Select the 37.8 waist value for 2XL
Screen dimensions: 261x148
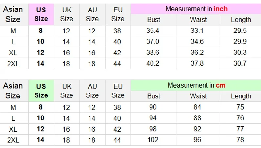click(x=197, y=63)
